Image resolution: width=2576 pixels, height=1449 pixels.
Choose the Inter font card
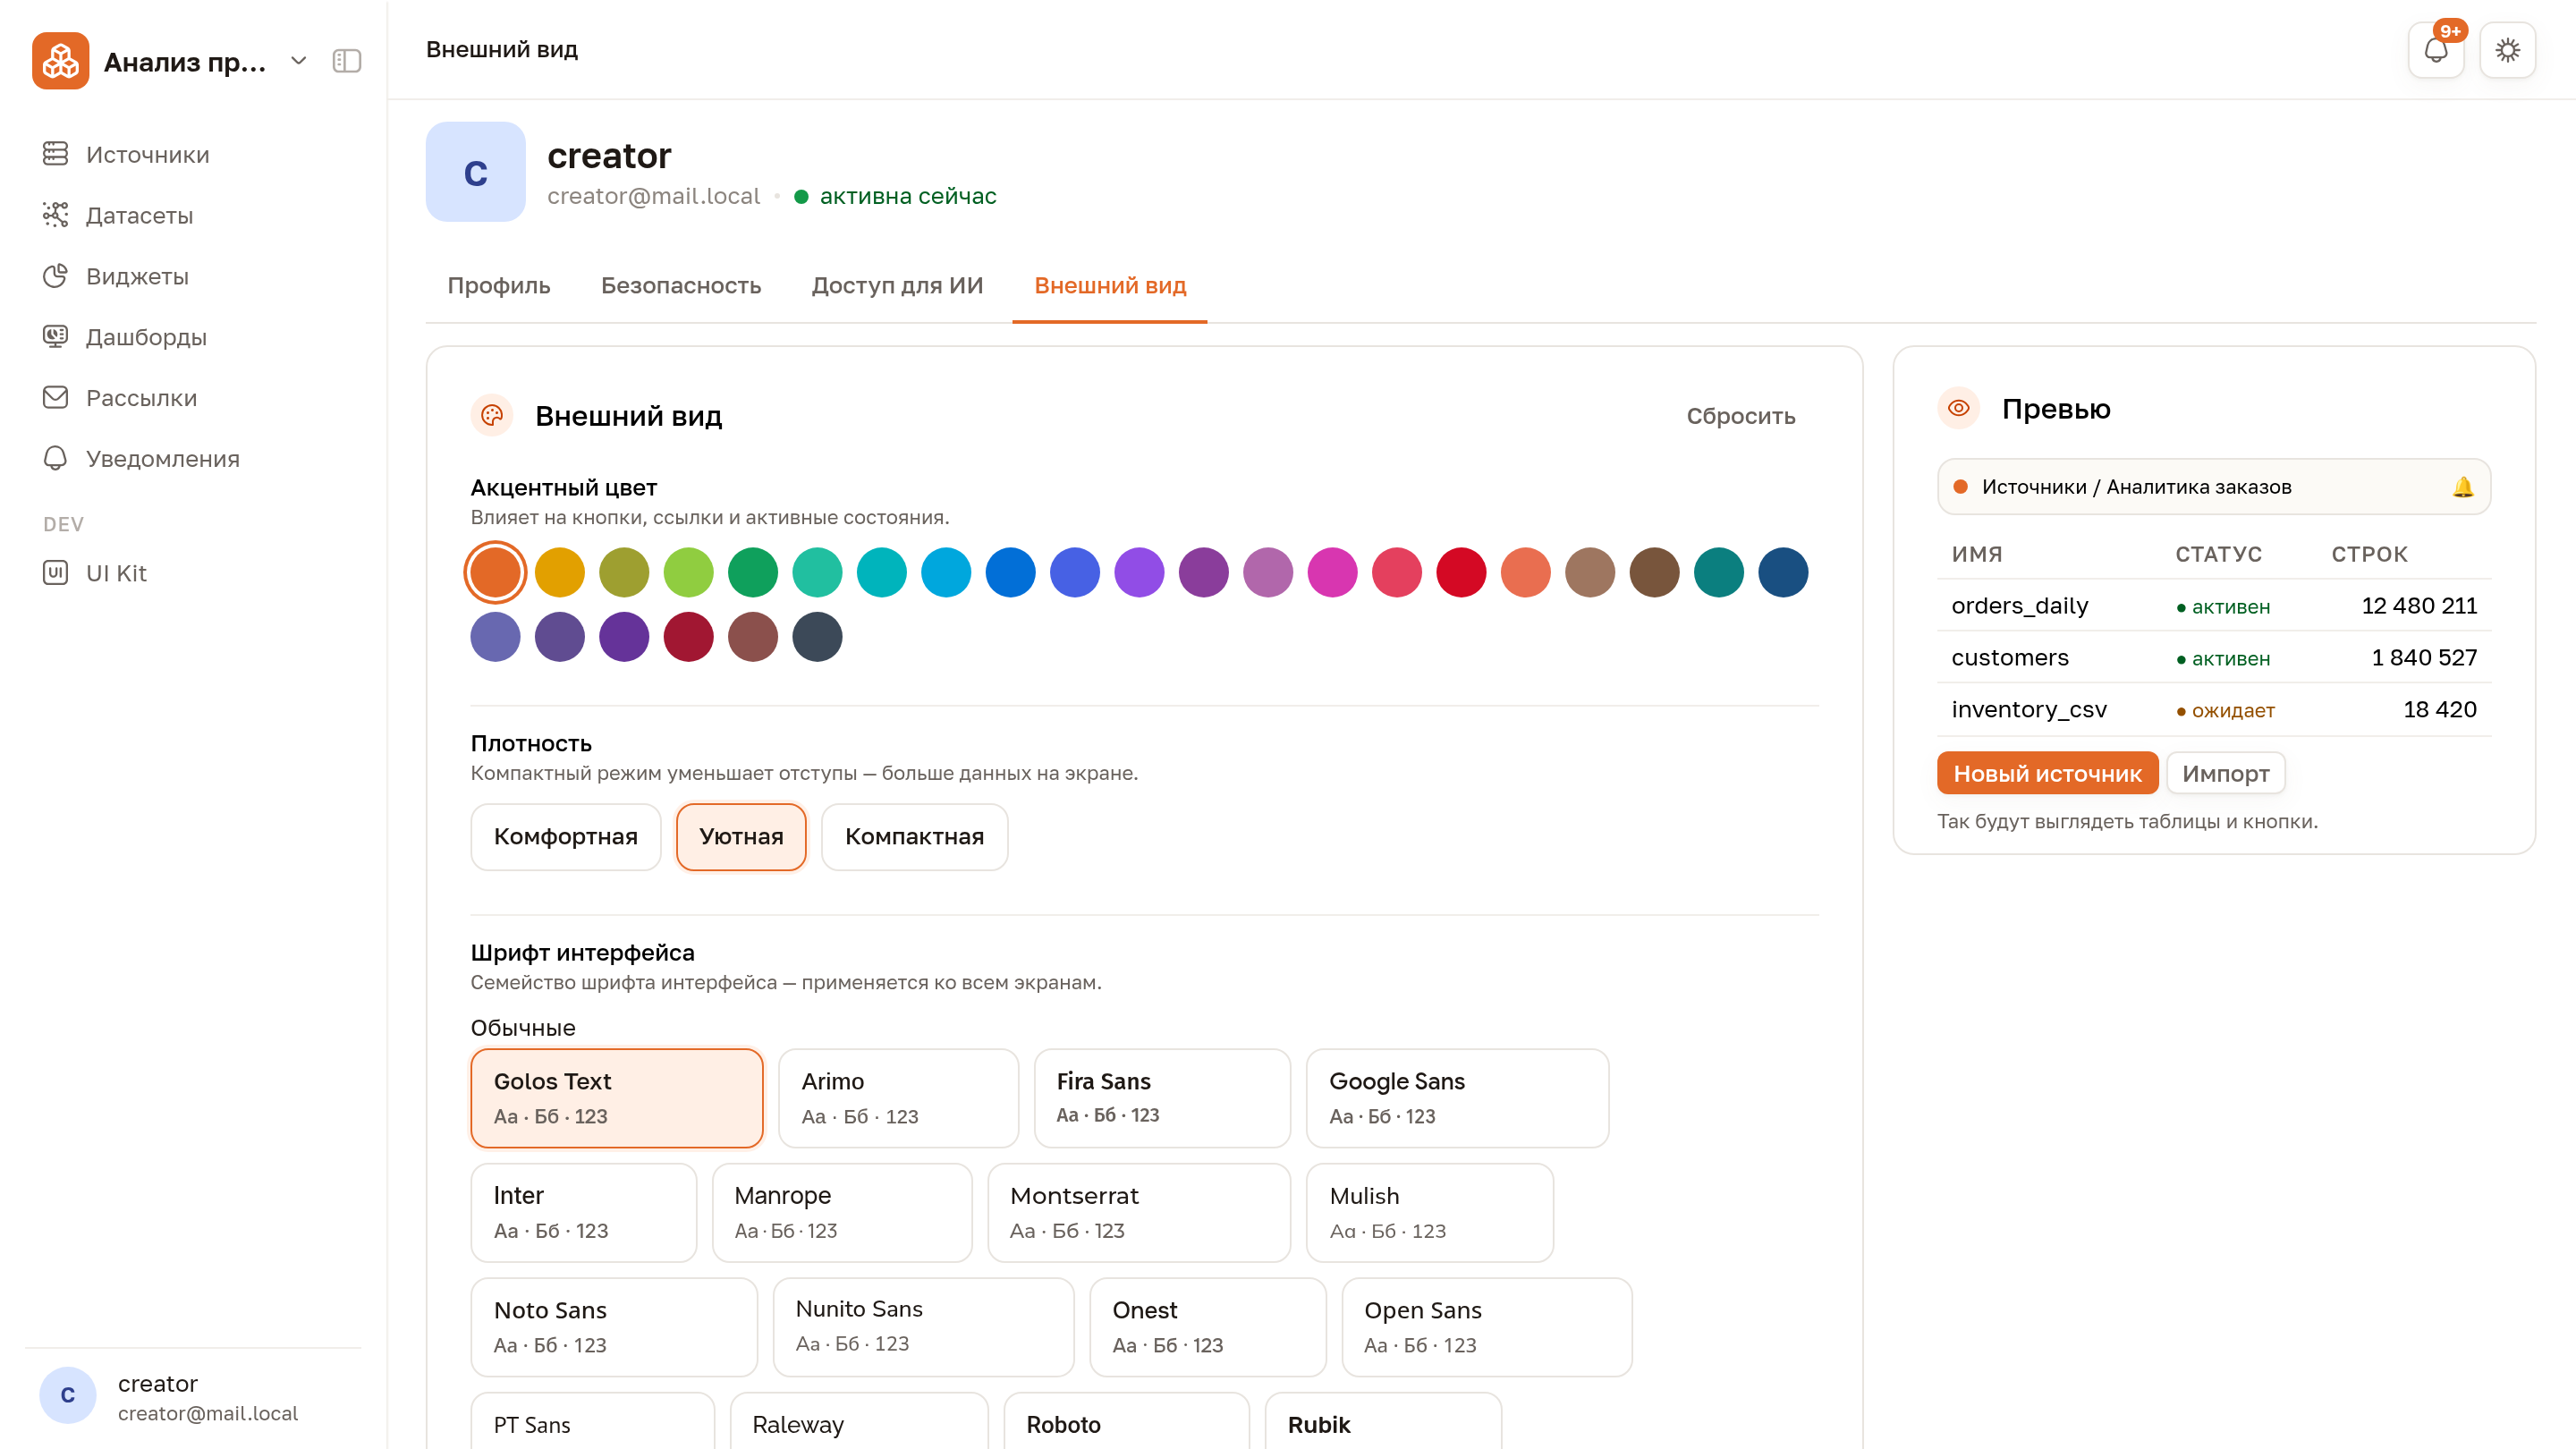[584, 1212]
